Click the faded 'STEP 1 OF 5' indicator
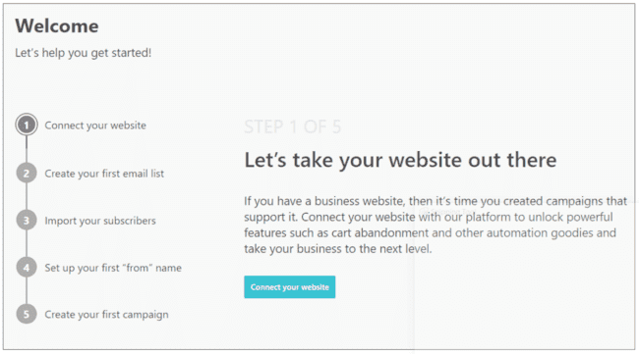This screenshot has height=354, width=639. tap(292, 126)
